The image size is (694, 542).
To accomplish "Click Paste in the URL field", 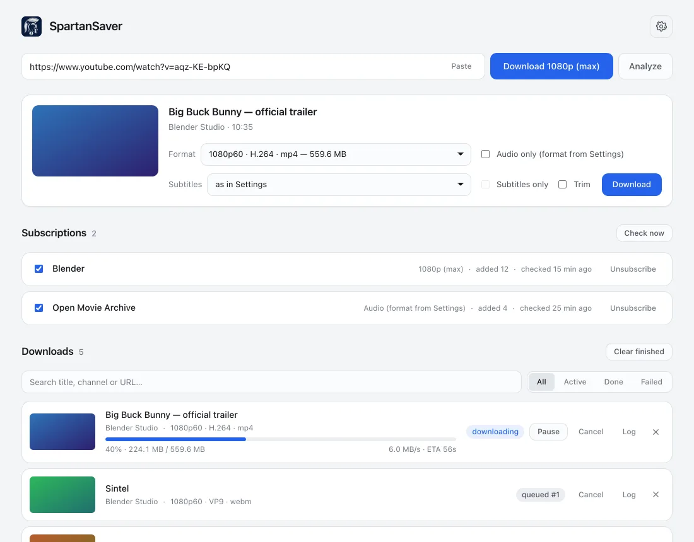I will 461,66.
